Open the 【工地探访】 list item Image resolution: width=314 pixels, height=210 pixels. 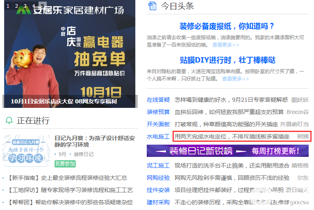pyautogui.click(x=70, y=190)
